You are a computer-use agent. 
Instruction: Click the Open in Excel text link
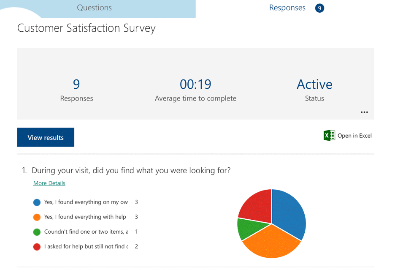pyautogui.click(x=354, y=136)
